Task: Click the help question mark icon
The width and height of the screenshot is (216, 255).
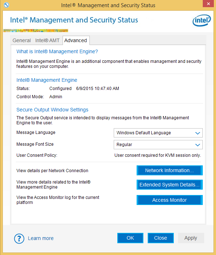Action: click(x=19, y=238)
